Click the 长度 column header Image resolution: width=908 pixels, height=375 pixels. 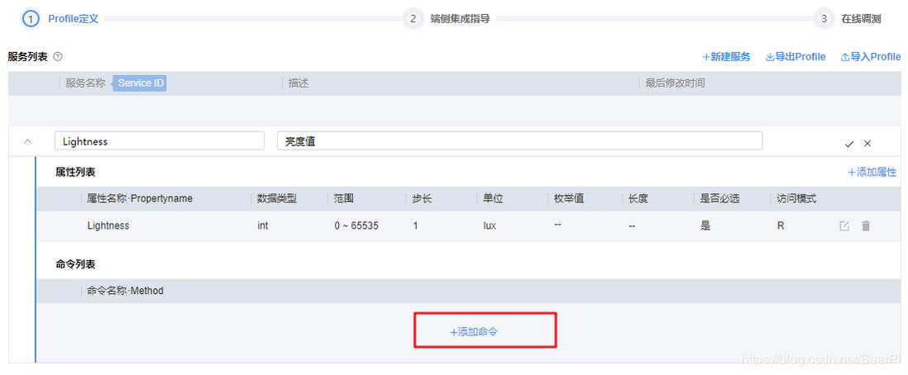(x=638, y=199)
